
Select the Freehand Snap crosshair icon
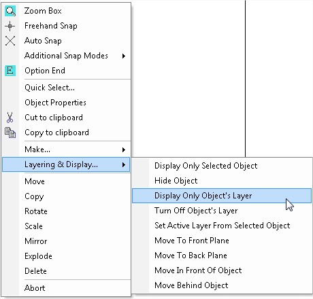pos(10,26)
